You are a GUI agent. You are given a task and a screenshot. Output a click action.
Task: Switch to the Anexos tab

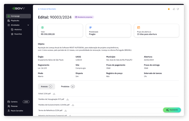[46, 87]
